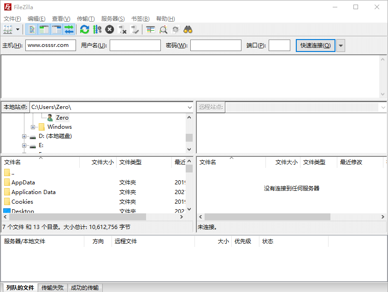Toggle processing of transfer queue
The width and height of the screenshot is (388, 292).
pyautogui.click(x=97, y=29)
